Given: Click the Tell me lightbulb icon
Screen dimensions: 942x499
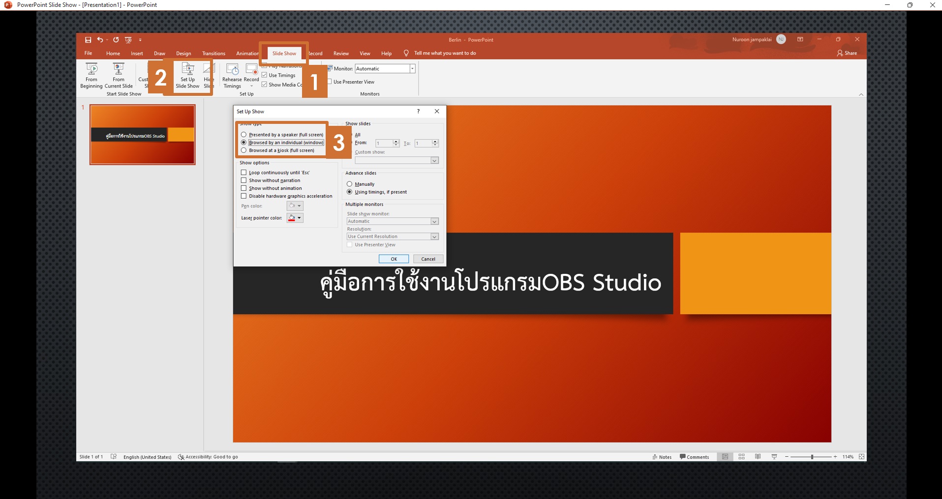Looking at the screenshot, I should (406, 53).
